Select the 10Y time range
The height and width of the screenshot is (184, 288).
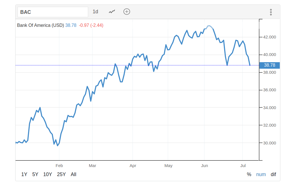[47, 174]
